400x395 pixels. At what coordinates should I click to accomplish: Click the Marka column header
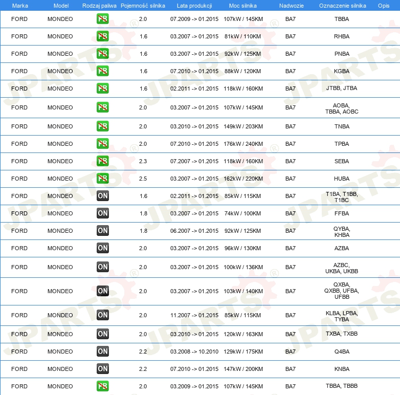click(x=19, y=5)
